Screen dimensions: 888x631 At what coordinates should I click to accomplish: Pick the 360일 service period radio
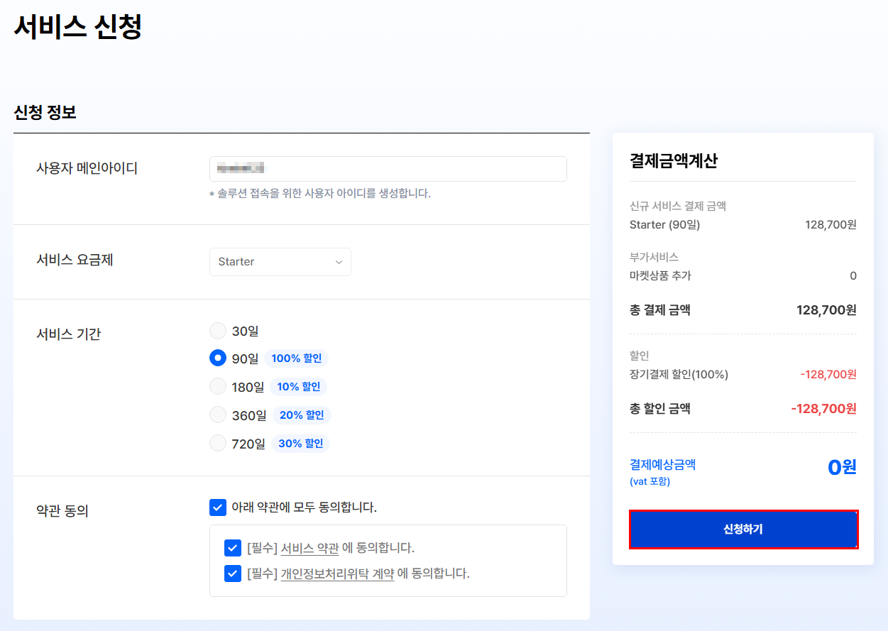(218, 415)
